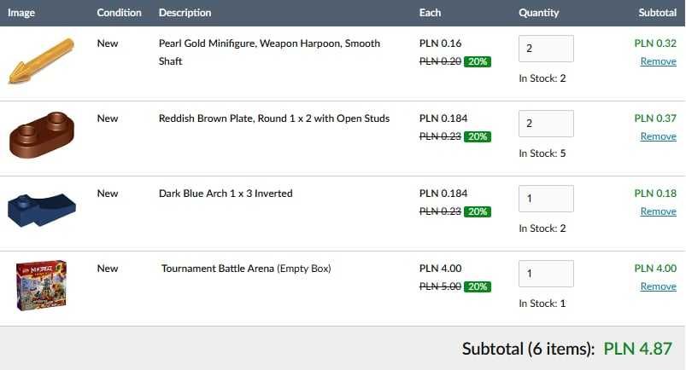Click the Reddish Brown plate quantity box
The height and width of the screenshot is (370, 686).
[546, 124]
